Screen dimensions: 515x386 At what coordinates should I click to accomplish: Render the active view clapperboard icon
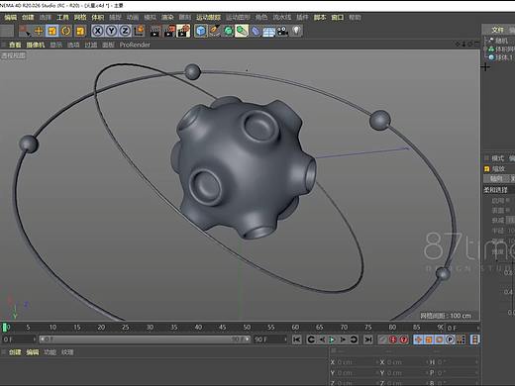(x=154, y=31)
